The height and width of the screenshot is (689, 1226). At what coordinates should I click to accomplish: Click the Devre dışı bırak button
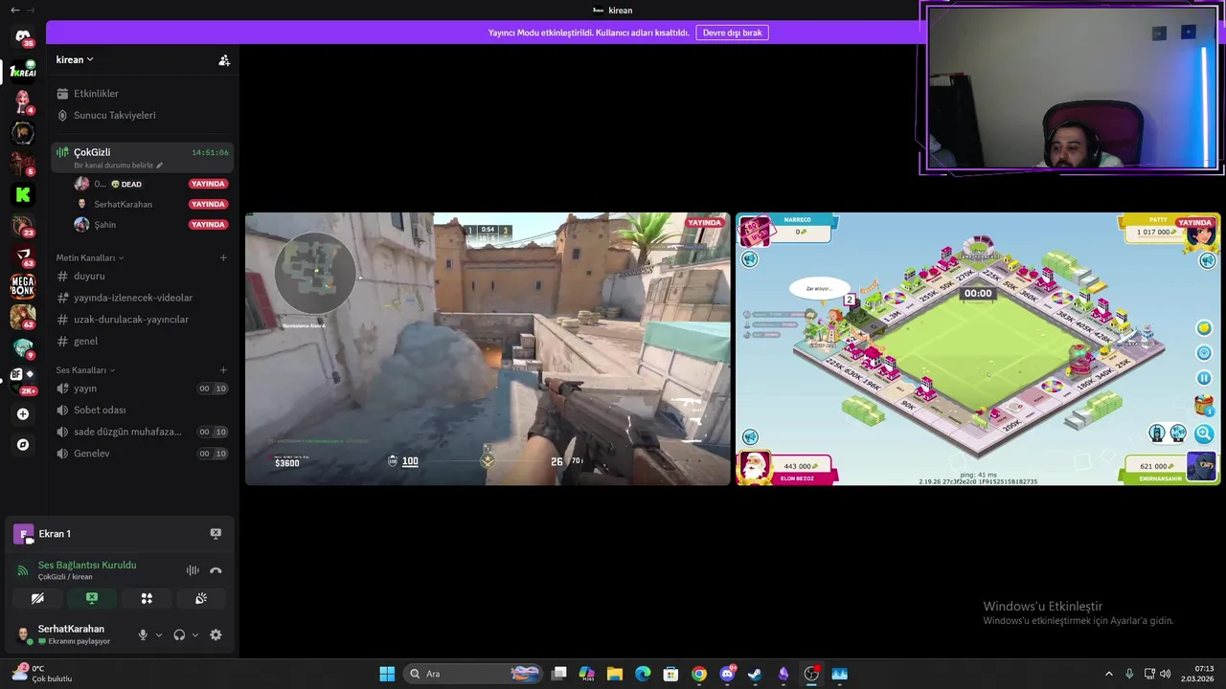(732, 33)
